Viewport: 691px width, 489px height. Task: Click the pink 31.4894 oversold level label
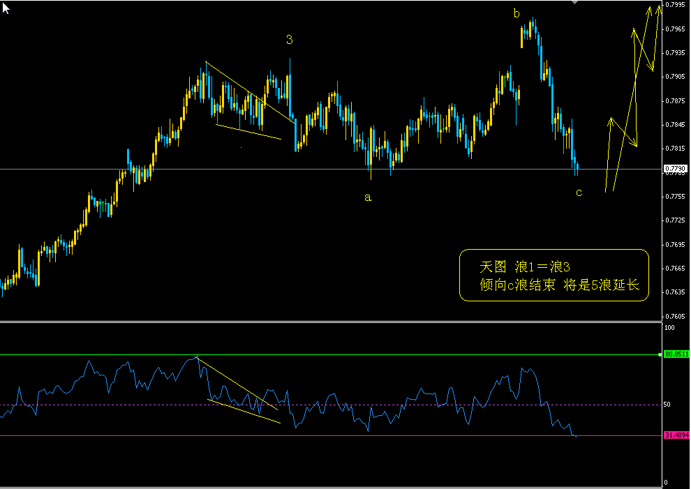[676, 435]
